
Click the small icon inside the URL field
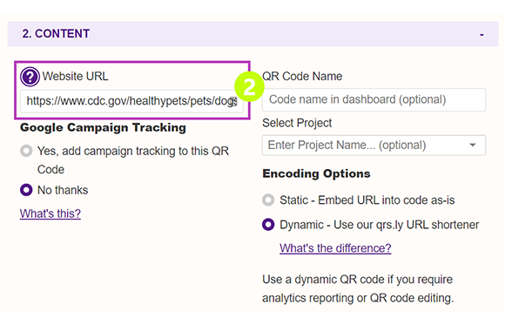233,101
